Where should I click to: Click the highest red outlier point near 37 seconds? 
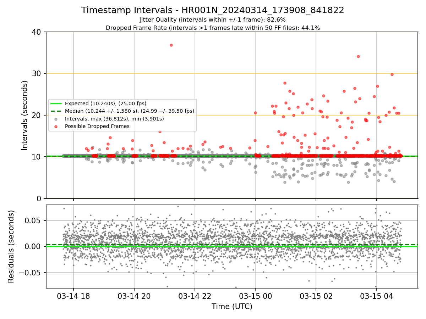(171, 45)
